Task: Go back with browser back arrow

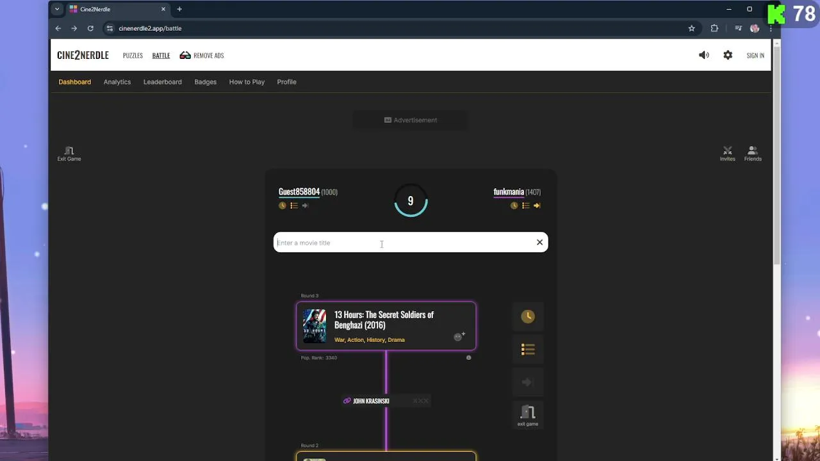Action: click(58, 28)
